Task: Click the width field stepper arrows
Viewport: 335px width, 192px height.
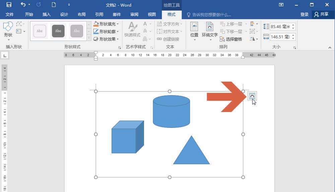Action: 293,37
